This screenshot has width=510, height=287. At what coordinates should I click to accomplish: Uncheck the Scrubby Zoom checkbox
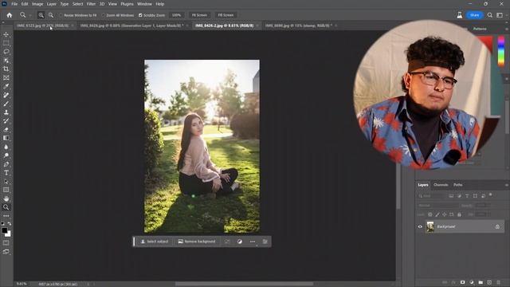pos(140,15)
